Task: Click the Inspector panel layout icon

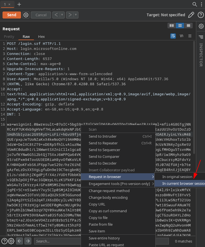Action: point(201,37)
